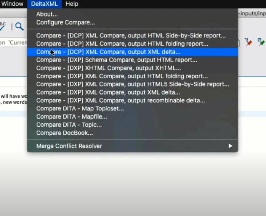Select DXP XHTML Compare, output XHTML
Image resolution: width=266 pixels, height=216 pixels.
pyautogui.click(x=109, y=68)
